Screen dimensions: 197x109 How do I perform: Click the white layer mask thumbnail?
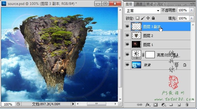coord(150,55)
